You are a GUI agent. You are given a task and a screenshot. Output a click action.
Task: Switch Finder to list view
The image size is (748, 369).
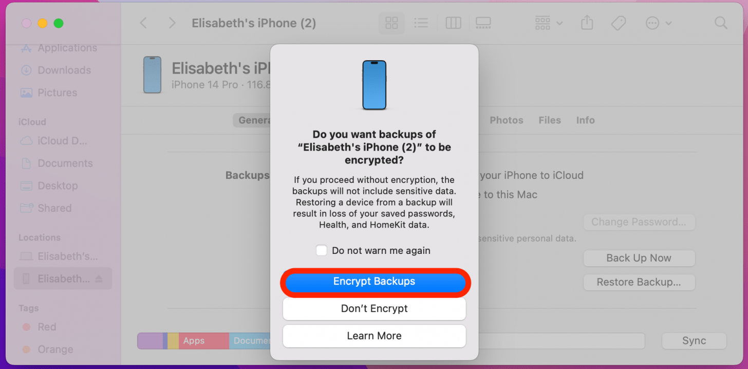coord(421,23)
